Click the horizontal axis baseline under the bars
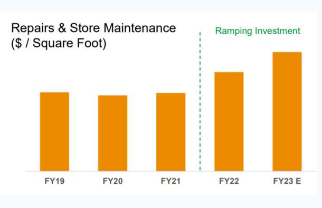The width and height of the screenshot is (322, 208). pos(171,171)
